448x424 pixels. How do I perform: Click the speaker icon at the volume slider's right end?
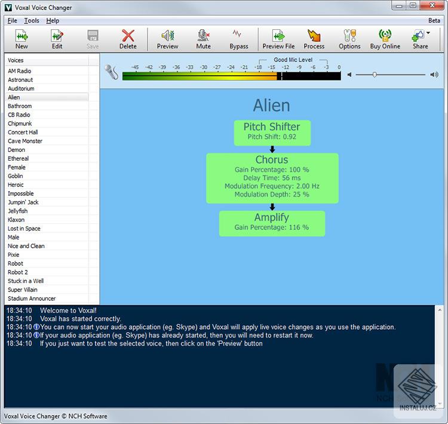[434, 75]
